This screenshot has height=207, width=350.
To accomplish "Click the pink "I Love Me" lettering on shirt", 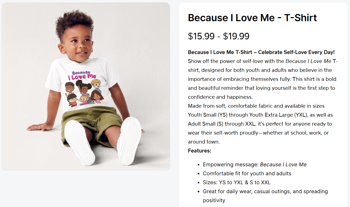I will 82,77.
